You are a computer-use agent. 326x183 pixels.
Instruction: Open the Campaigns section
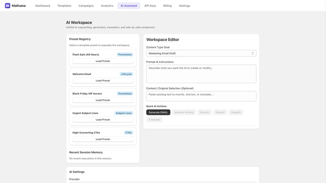[x=86, y=6]
